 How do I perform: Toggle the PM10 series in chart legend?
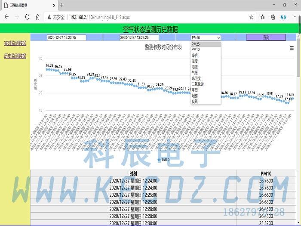[x=163, y=160]
